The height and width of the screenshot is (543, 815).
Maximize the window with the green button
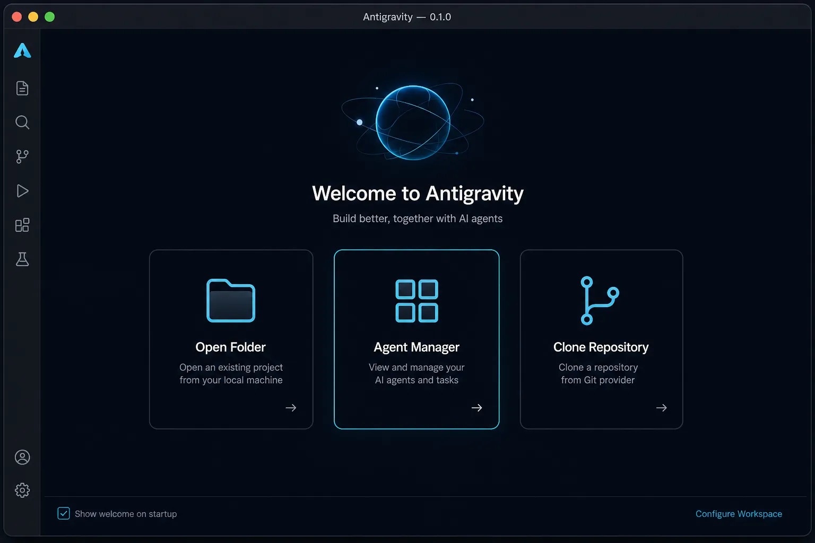pos(49,17)
